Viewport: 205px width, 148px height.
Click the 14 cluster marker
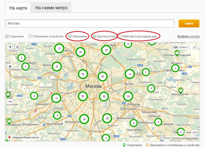point(130,74)
